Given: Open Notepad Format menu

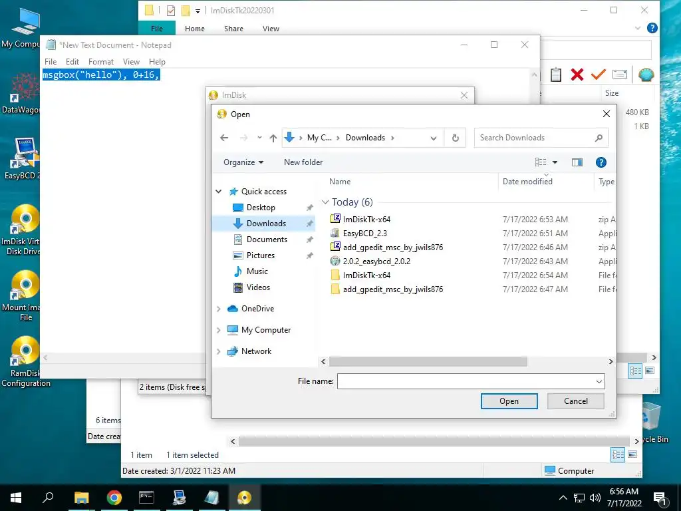Looking at the screenshot, I should coord(101,62).
